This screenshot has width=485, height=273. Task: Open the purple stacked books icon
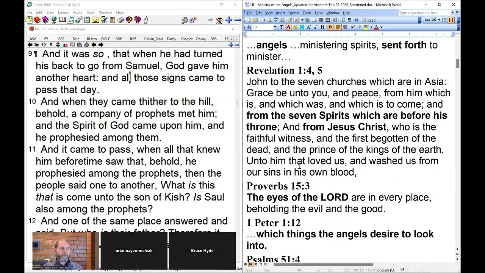pos(45,20)
